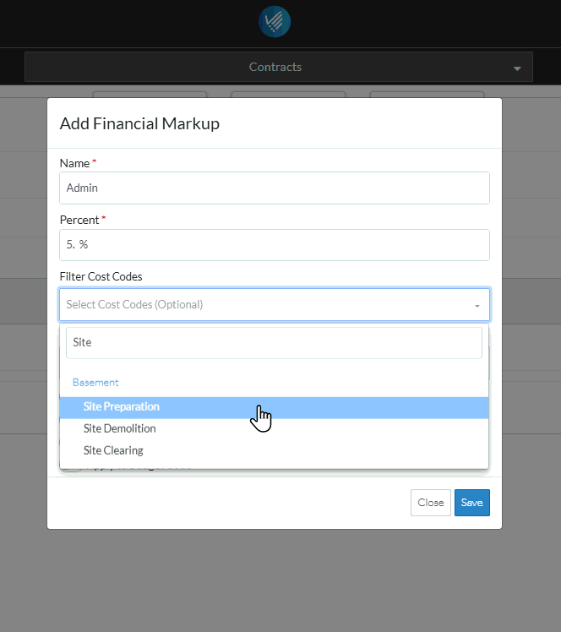
Task: Click the Basement group header
Action: 95,383
